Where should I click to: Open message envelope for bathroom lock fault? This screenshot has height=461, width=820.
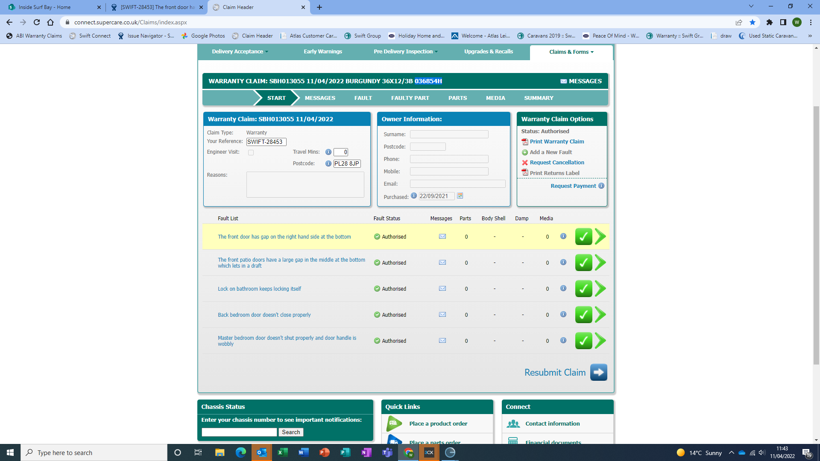(442, 289)
